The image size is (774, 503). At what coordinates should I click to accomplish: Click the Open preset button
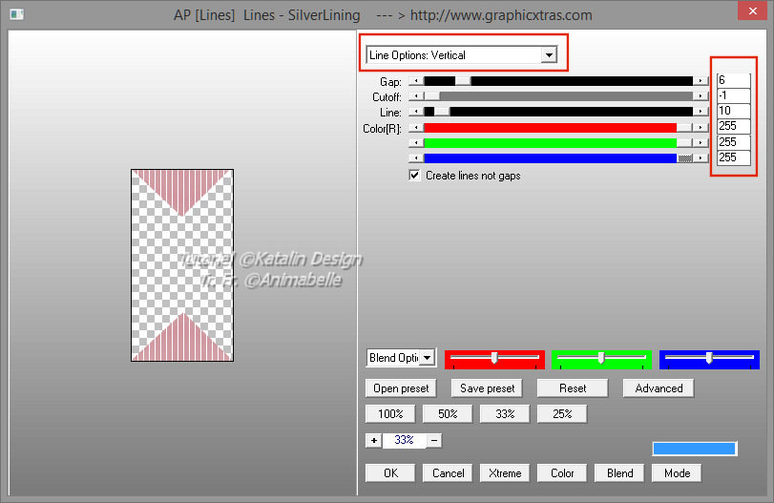point(401,388)
